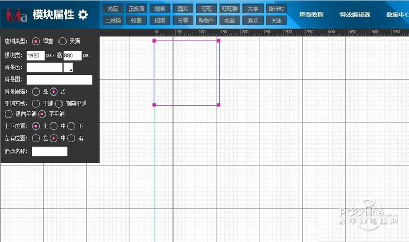Click the module width field 1920
This screenshot has height=242, width=409.
point(36,55)
